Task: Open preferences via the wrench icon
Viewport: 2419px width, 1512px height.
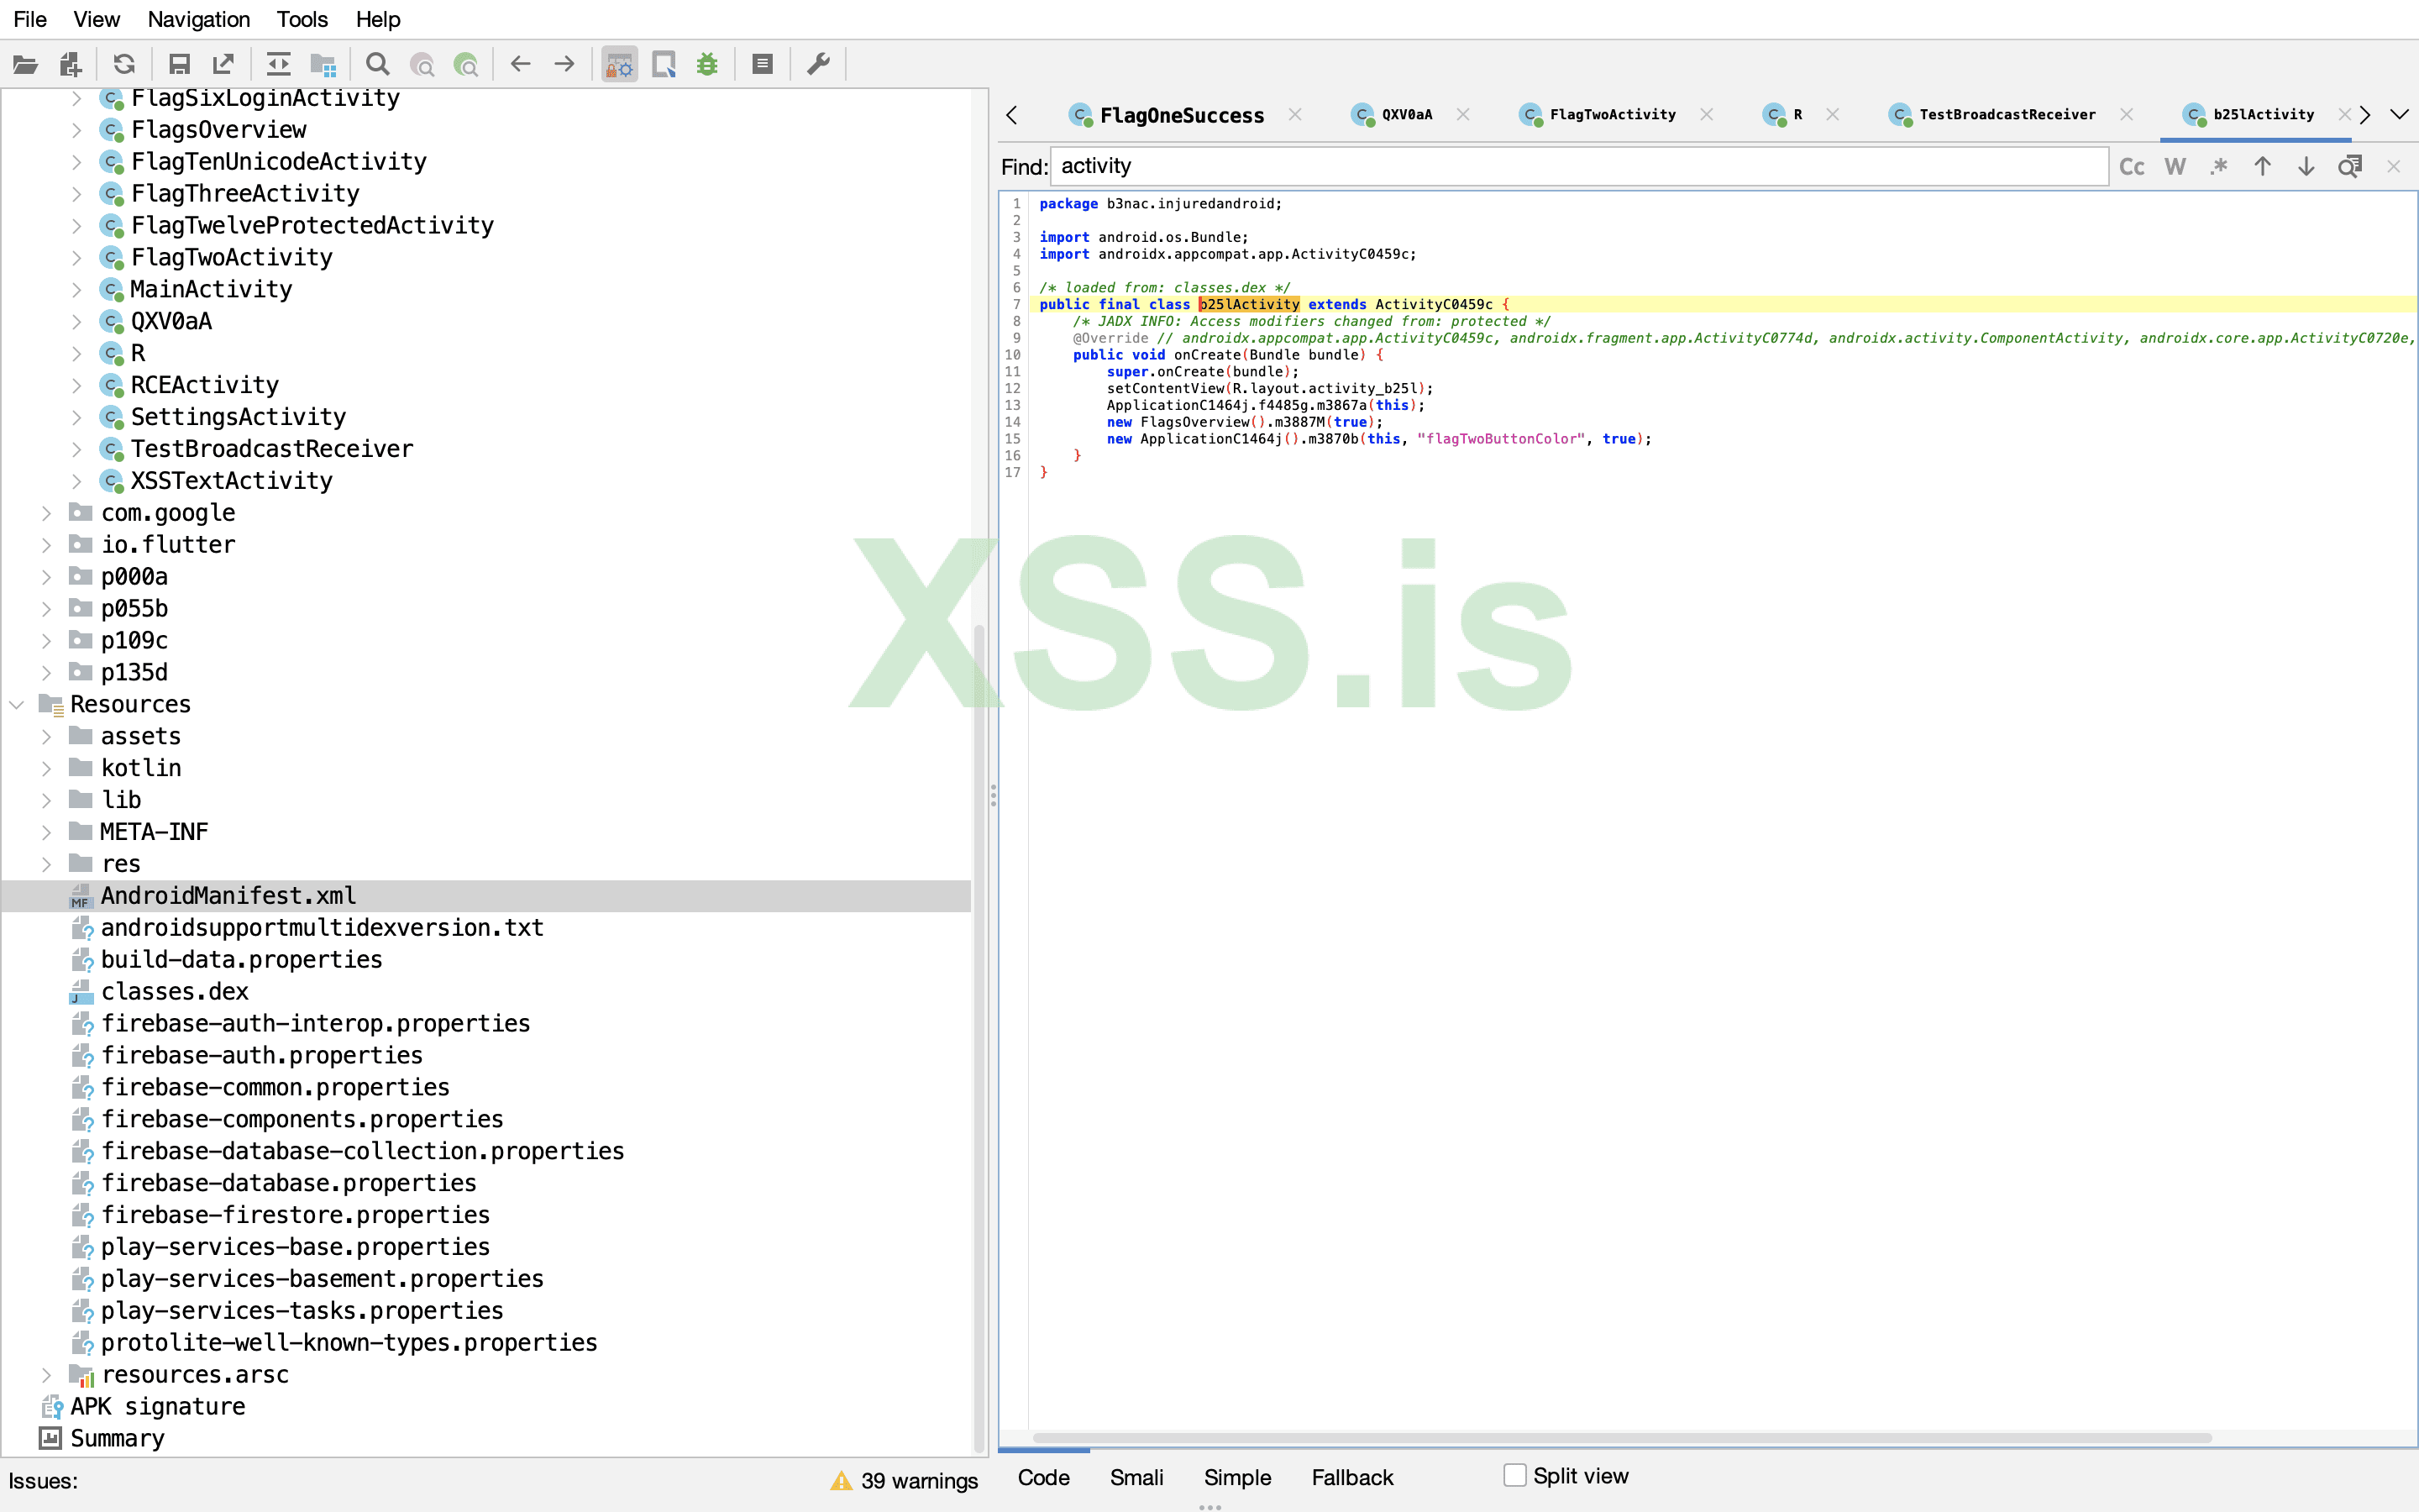Action: point(819,65)
